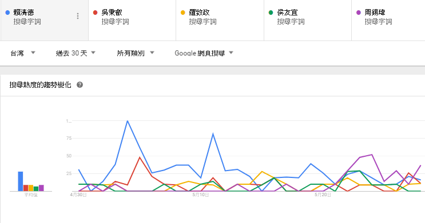Image resolution: width=425 pixels, height=223 pixels.
Task: Select the 吳秉叡 search term card
Action: click(132, 21)
